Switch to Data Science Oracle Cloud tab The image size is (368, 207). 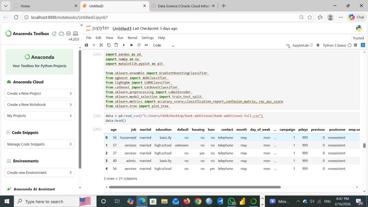(183, 6)
